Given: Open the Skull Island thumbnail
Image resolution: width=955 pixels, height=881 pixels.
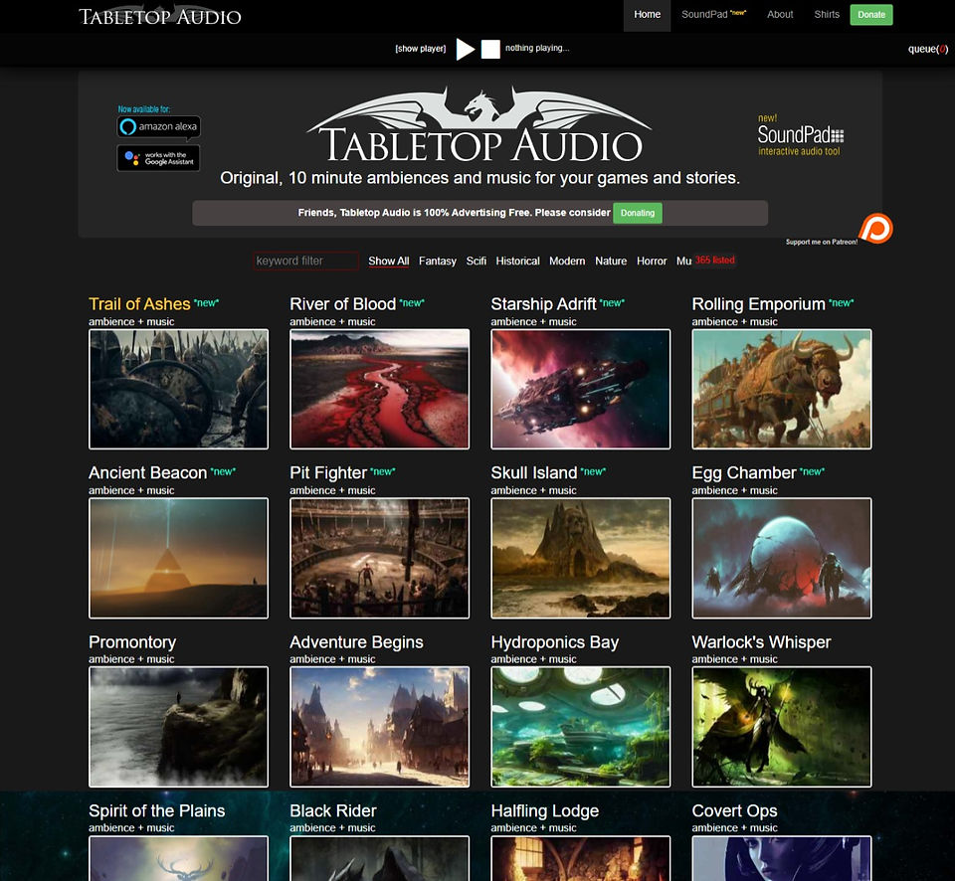Looking at the screenshot, I should (580, 558).
